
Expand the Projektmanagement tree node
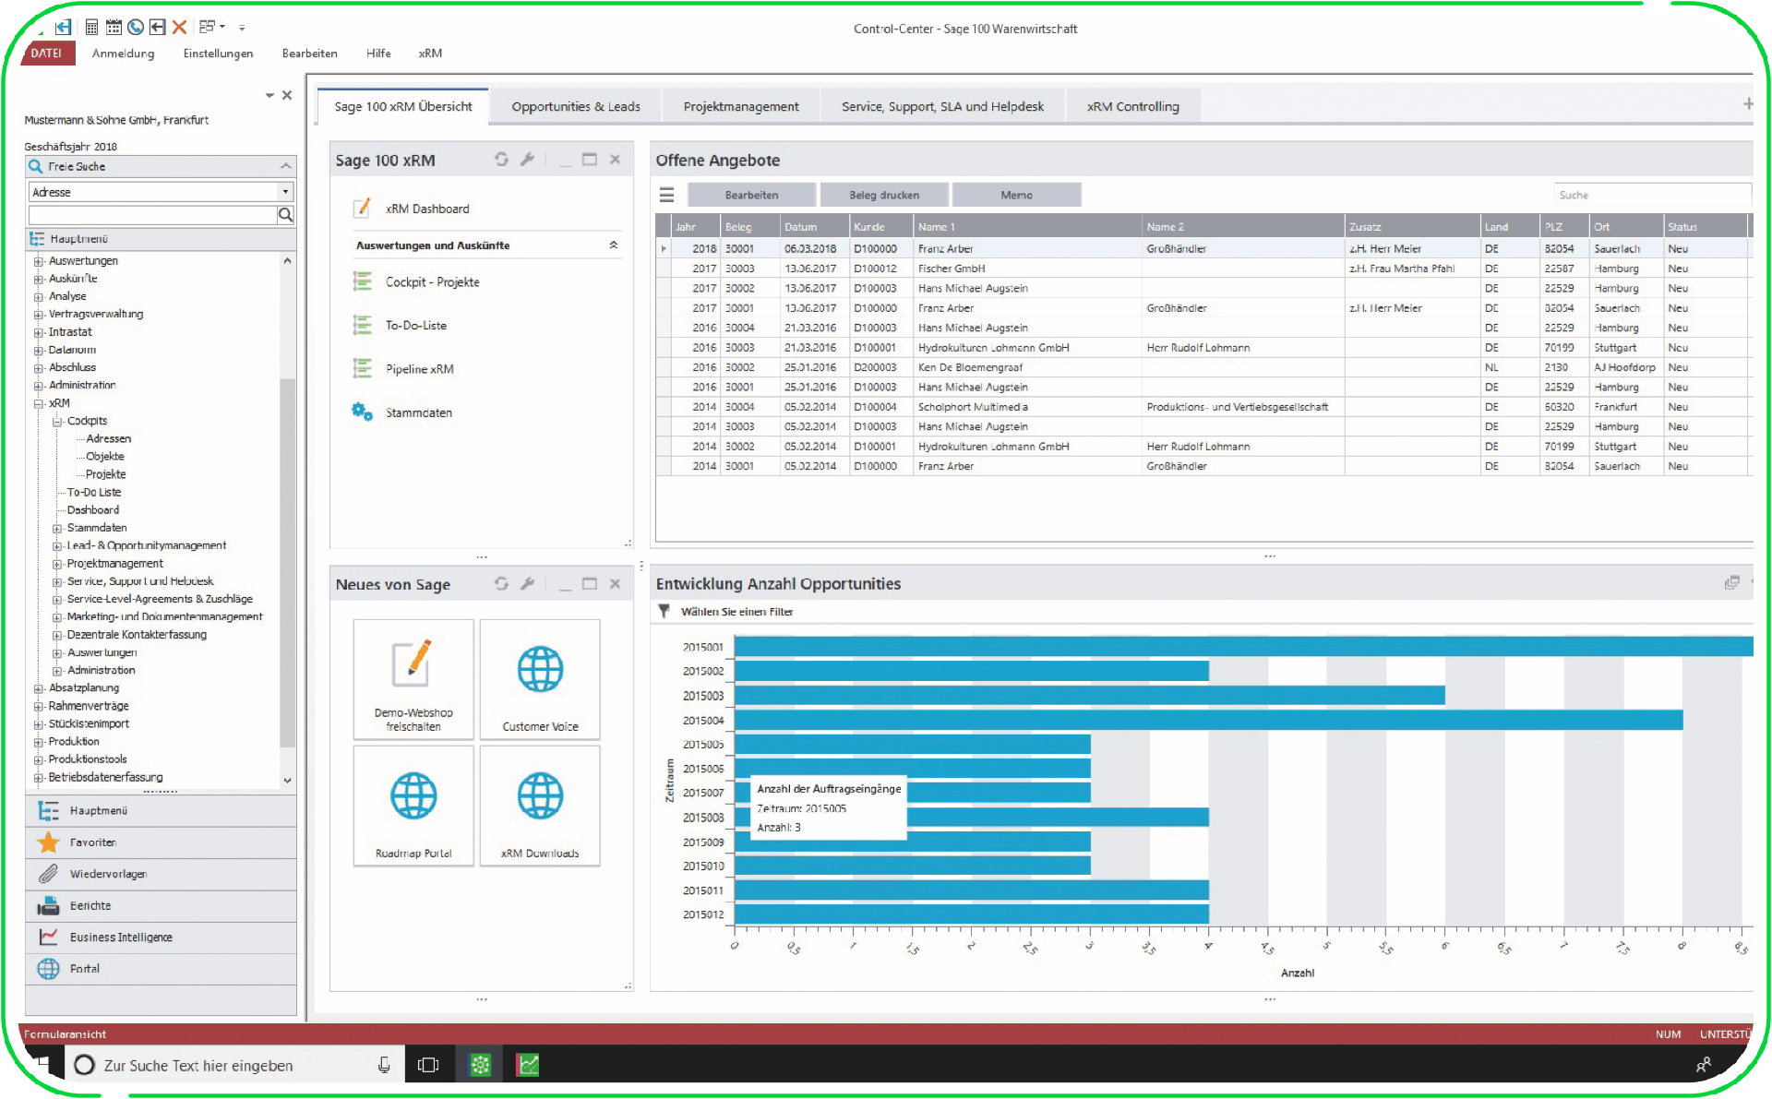[x=57, y=564]
